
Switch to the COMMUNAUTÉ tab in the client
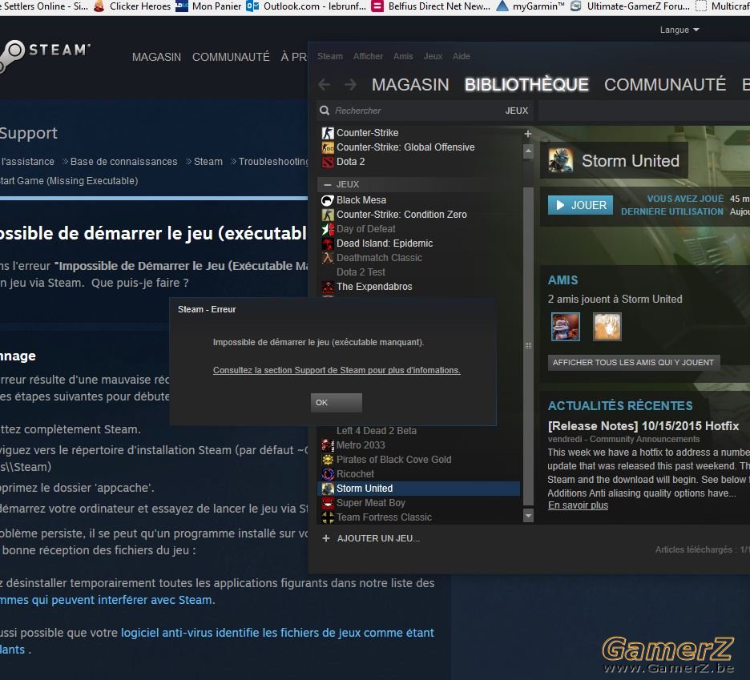665,85
